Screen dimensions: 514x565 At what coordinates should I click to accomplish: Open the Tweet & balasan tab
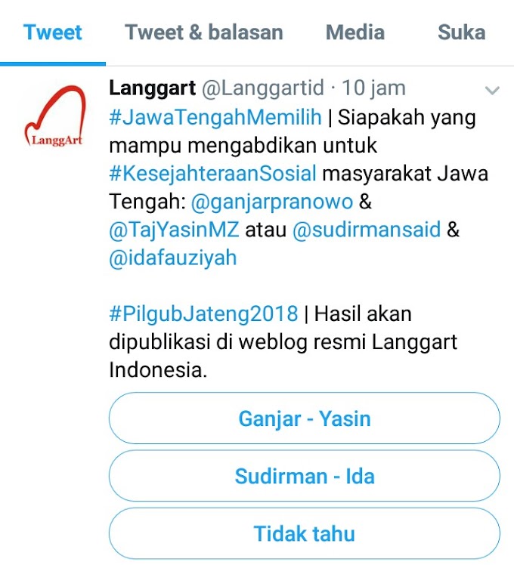[204, 32]
